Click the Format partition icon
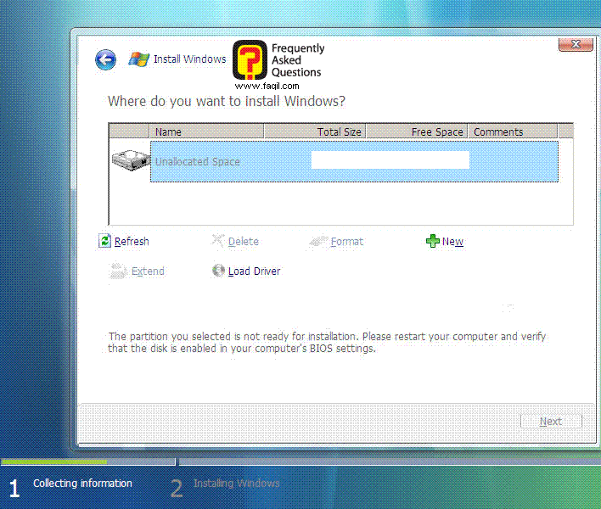 click(318, 242)
